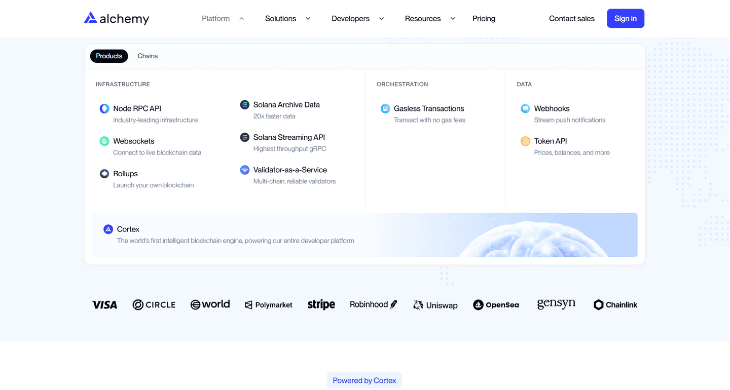Viewport: 730px width, 390px height.
Task: Open Validator-as-a-Service link
Action: click(x=290, y=170)
